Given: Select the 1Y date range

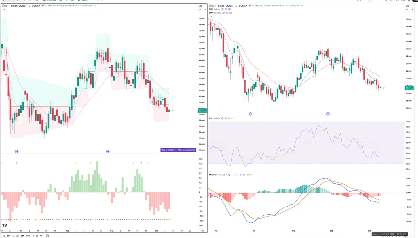Looking at the screenshot, I should pos(33,236).
